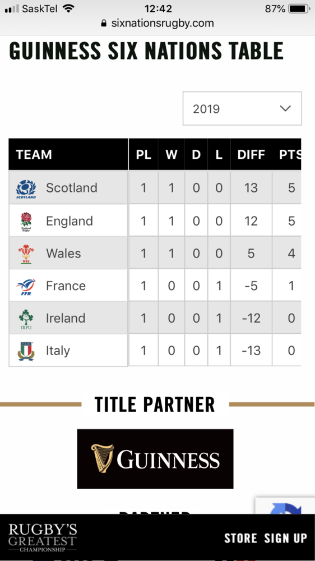The height and width of the screenshot is (561, 315).
Task: Open the SIGN UP menu item
Action: click(286, 538)
